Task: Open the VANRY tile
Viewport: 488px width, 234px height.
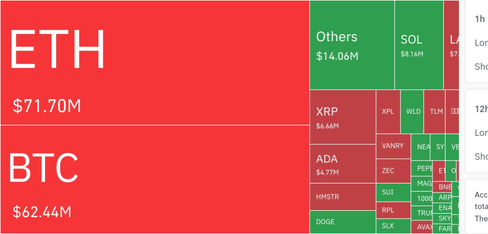Action: point(393,146)
